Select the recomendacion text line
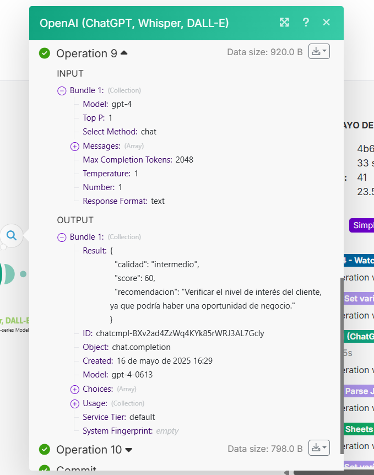This screenshot has width=374, height=475. click(x=216, y=299)
